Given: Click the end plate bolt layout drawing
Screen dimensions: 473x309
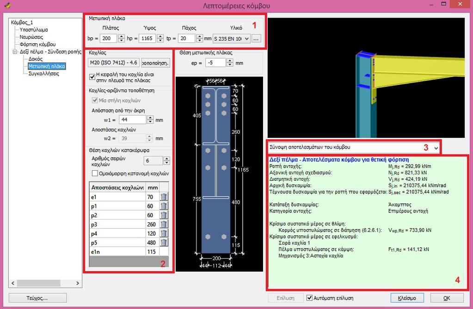Looking at the screenshot, I should coord(219,174).
